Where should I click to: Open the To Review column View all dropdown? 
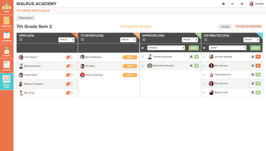coord(128,40)
